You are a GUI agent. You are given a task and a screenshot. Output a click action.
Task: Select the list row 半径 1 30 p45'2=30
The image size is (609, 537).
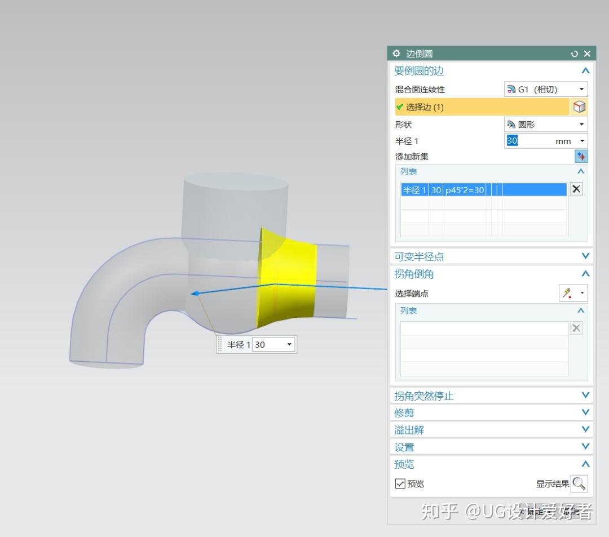pyautogui.click(x=484, y=190)
